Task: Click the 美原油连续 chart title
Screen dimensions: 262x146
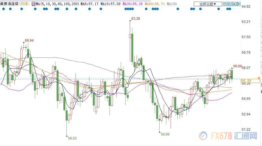Action: pos(9,4)
